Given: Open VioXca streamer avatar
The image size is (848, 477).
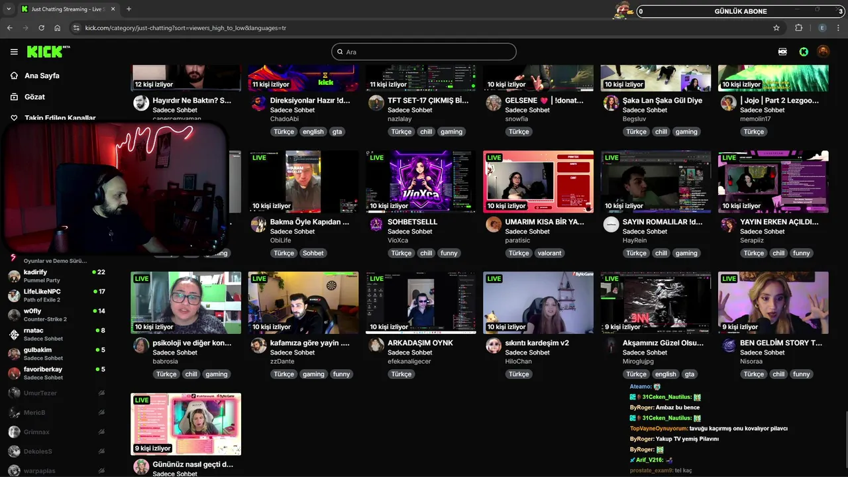Looking at the screenshot, I should [x=376, y=225].
